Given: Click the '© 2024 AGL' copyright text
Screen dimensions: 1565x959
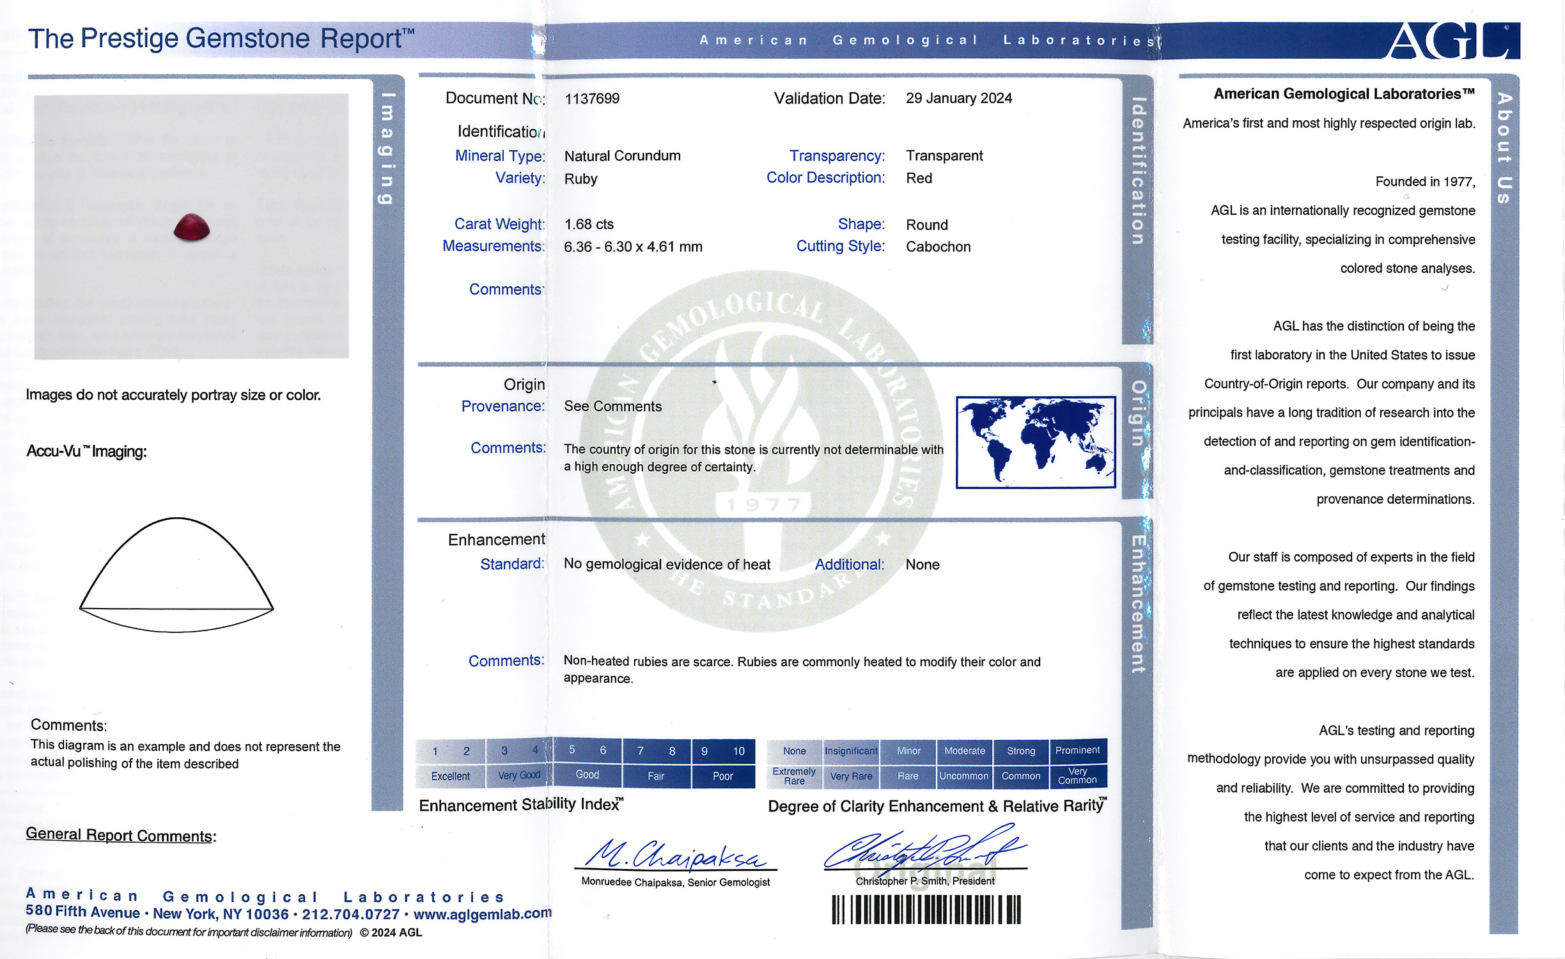Looking at the screenshot, I should click(x=391, y=933).
